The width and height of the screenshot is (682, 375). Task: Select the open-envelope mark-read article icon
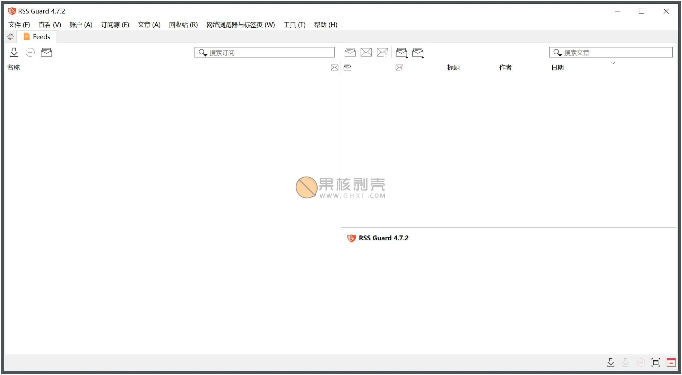350,52
